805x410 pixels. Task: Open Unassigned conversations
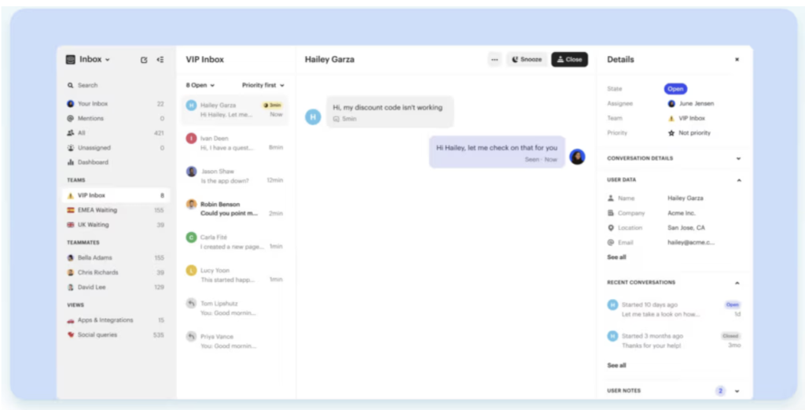pyautogui.click(x=116, y=147)
